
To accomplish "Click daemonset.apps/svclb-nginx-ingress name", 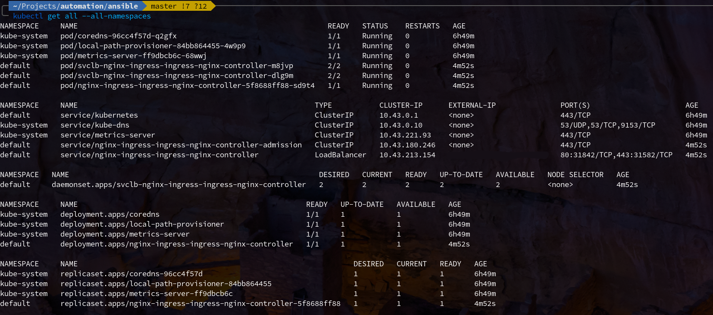I will [179, 184].
